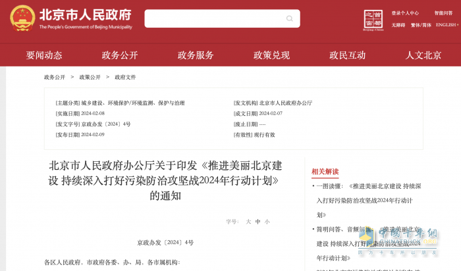Set font size to 小
Viewport: 461px width, 271px height.
pyautogui.click(x=267, y=222)
